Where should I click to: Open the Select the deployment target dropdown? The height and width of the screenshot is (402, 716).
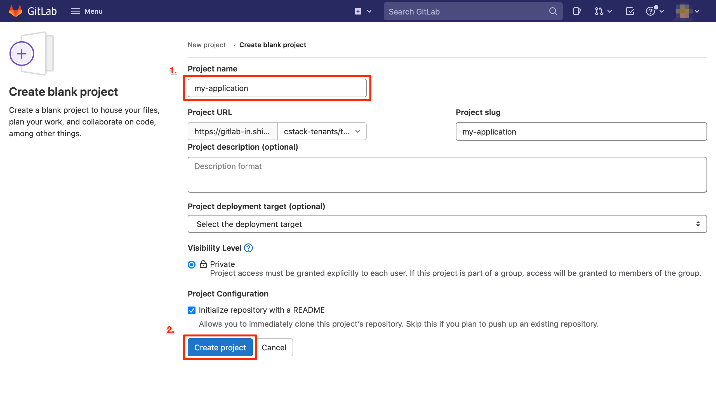(x=447, y=224)
